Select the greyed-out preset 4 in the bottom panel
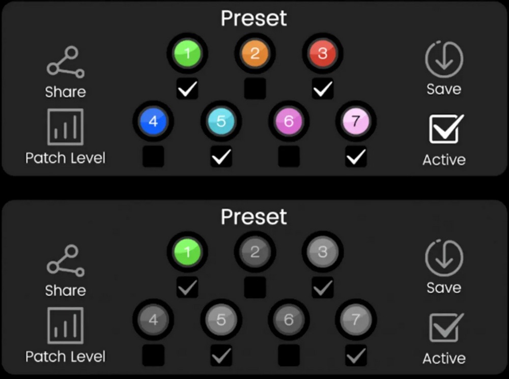 pyautogui.click(x=153, y=320)
